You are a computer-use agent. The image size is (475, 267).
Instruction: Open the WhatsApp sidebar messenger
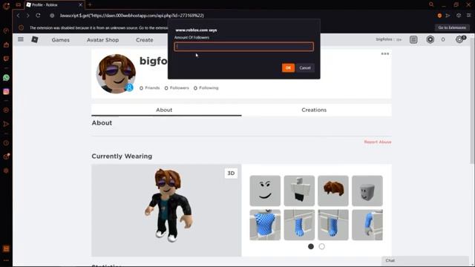click(x=6, y=78)
